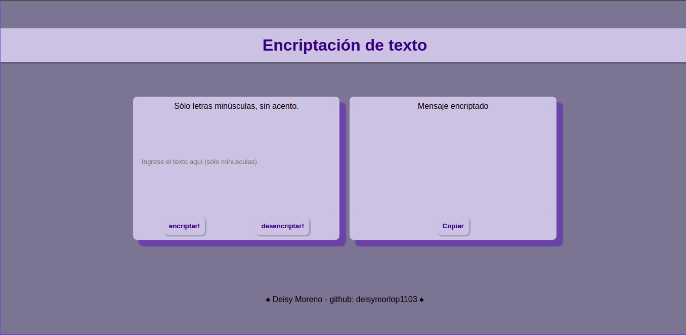Click the 'encriptar!' button
This screenshot has width=686, height=335.
click(184, 226)
